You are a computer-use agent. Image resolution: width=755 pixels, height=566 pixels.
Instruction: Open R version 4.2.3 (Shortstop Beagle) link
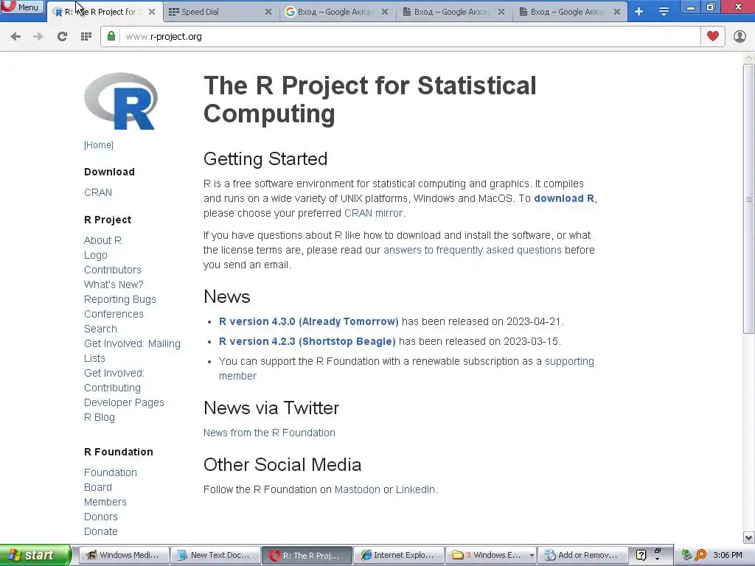click(x=307, y=341)
